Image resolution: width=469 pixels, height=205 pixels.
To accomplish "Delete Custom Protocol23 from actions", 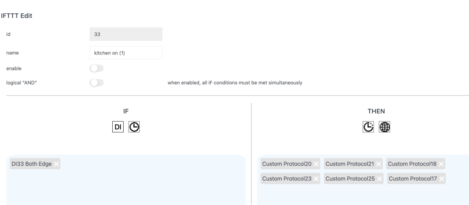I will pyautogui.click(x=316, y=178).
